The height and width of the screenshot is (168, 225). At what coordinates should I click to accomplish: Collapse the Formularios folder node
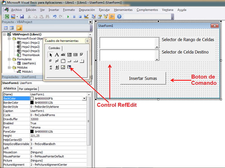[x=9, y=59]
